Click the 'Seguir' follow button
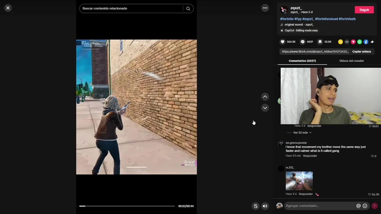 [364, 10]
